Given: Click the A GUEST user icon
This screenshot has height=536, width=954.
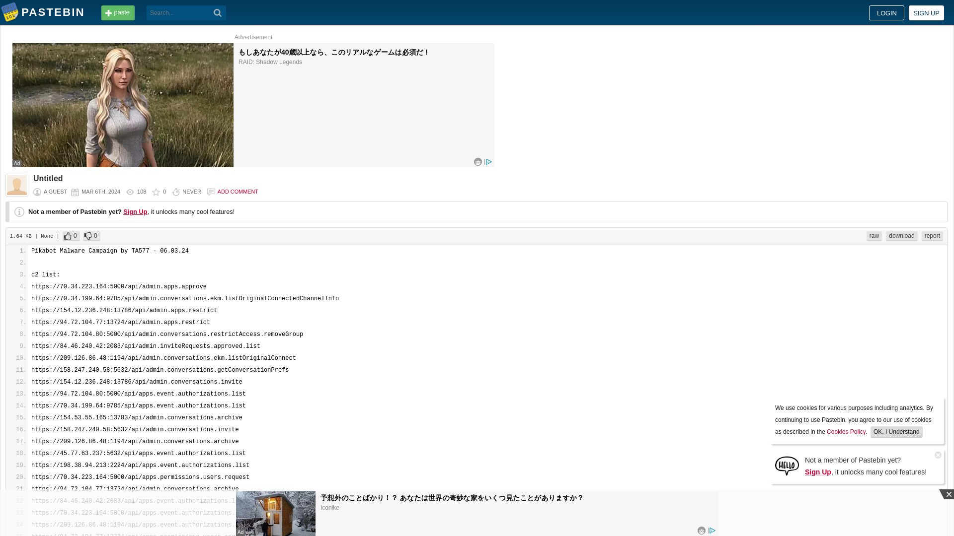Looking at the screenshot, I should [37, 192].
